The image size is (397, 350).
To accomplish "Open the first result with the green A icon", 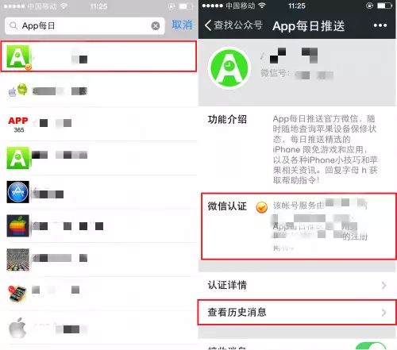I will (98, 56).
